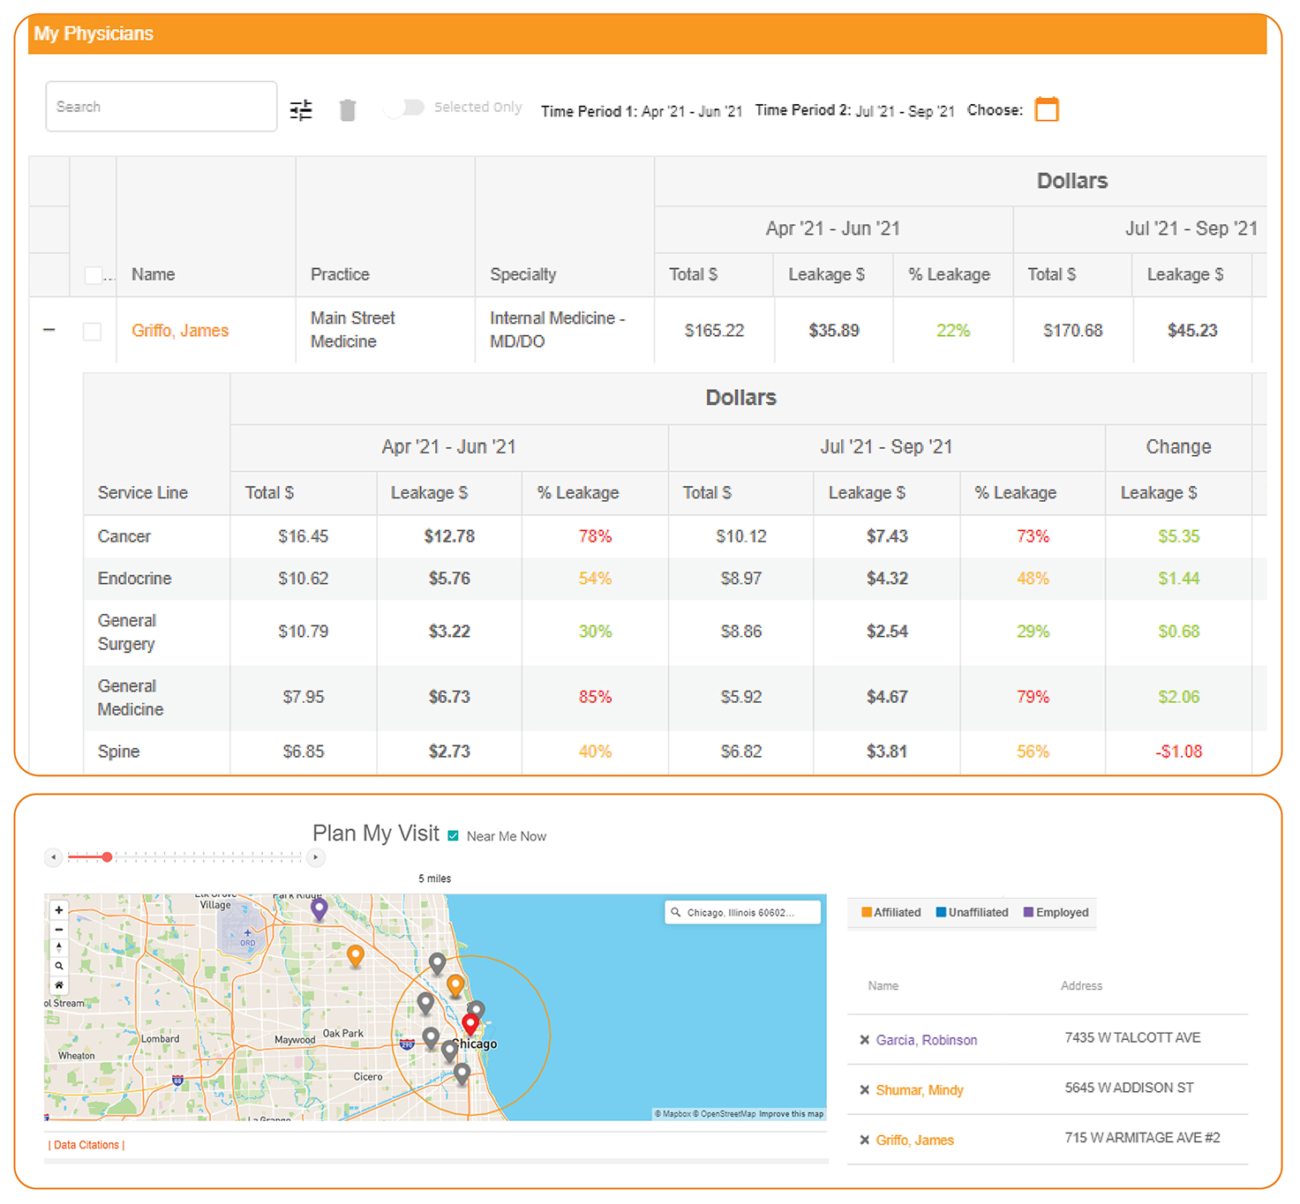The width and height of the screenshot is (1300, 1204).
Task: Reset the map compass bearing
Action: point(59,948)
